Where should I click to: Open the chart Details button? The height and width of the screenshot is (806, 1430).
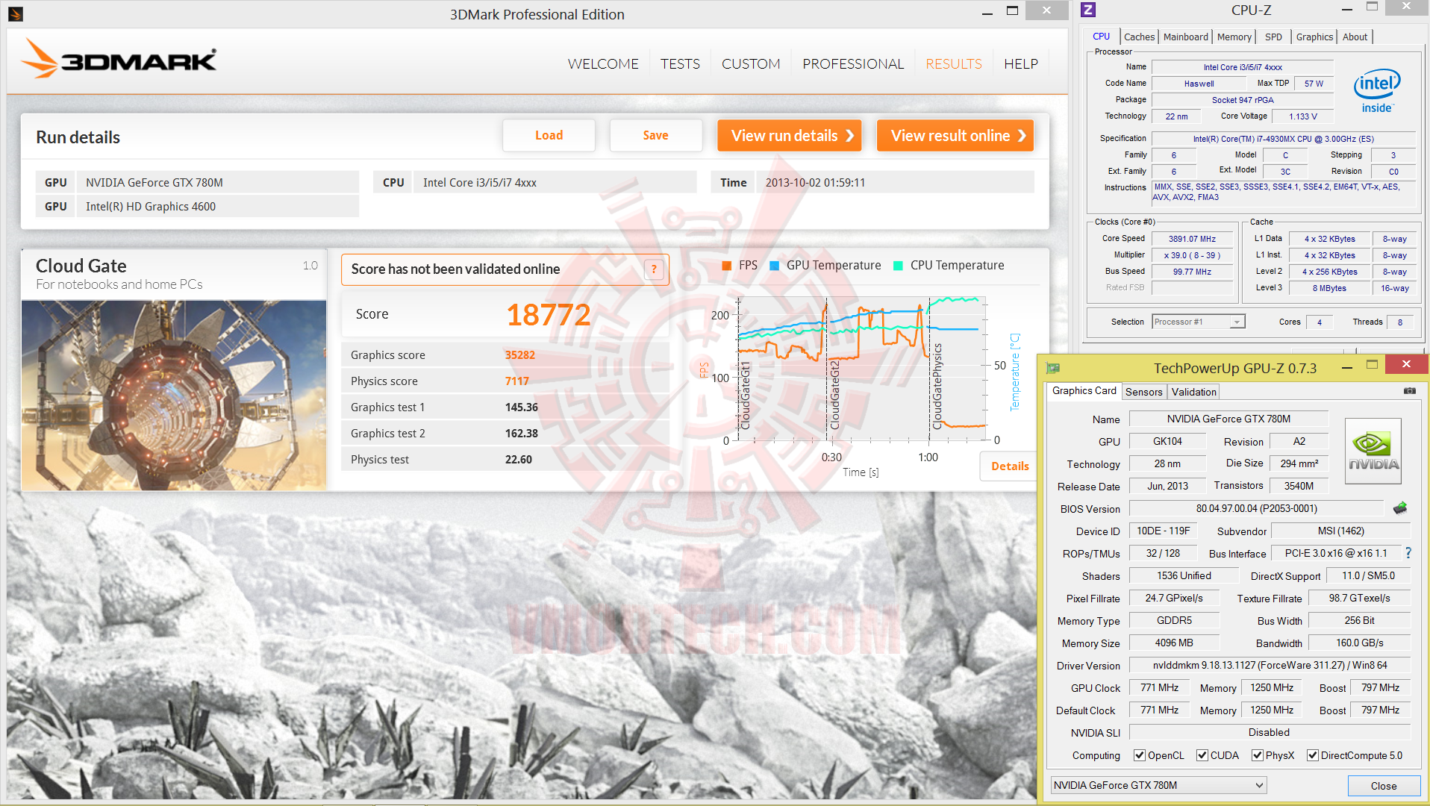[x=1010, y=466]
